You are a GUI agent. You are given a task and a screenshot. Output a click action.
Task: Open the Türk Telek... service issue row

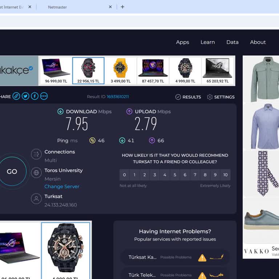coord(175,274)
